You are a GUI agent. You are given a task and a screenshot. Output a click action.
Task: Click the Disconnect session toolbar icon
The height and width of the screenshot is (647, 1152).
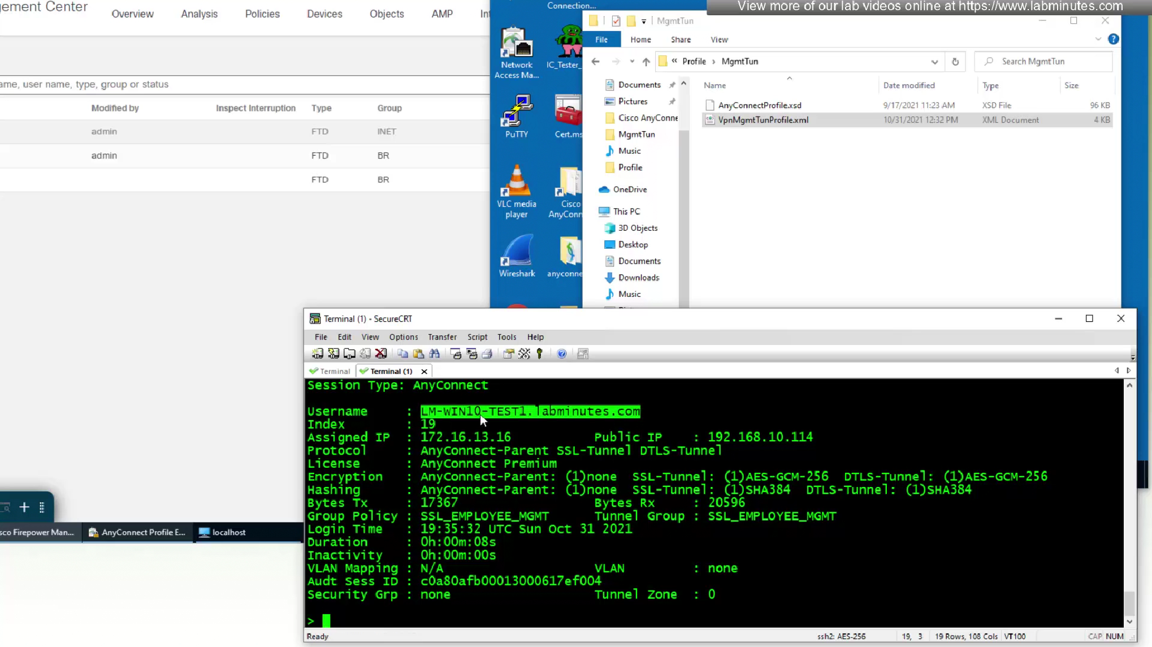[381, 354]
